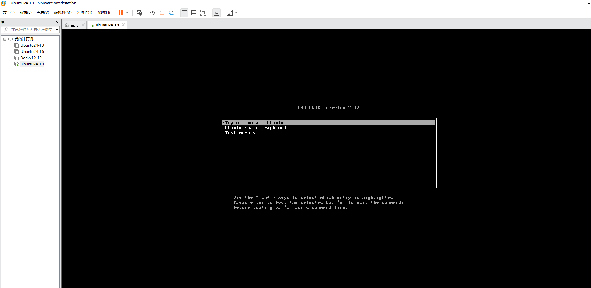Image resolution: width=591 pixels, height=288 pixels.
Task: Close the 主页 tab
Action: [83, 25]
